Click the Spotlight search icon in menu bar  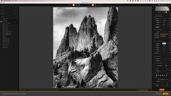(x=145, y=1)
